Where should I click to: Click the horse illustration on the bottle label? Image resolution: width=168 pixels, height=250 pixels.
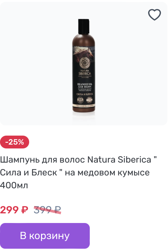pos(83,53)
